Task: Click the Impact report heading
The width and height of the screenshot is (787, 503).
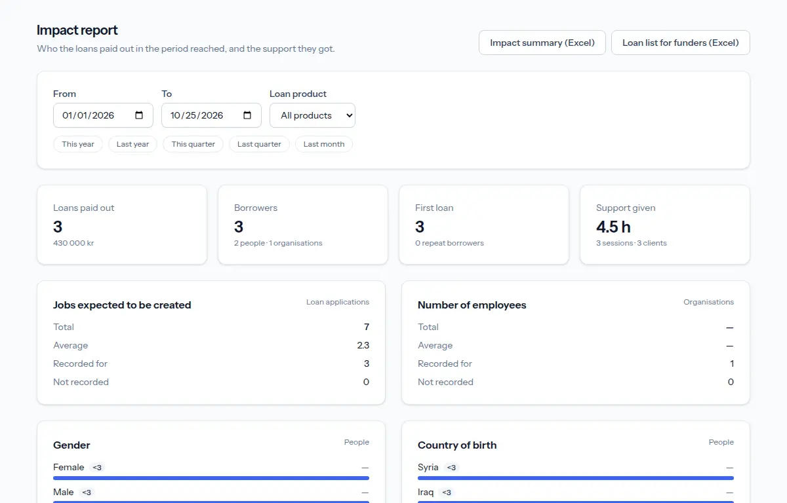Action: pyautogui.click(x=77, y=30)
